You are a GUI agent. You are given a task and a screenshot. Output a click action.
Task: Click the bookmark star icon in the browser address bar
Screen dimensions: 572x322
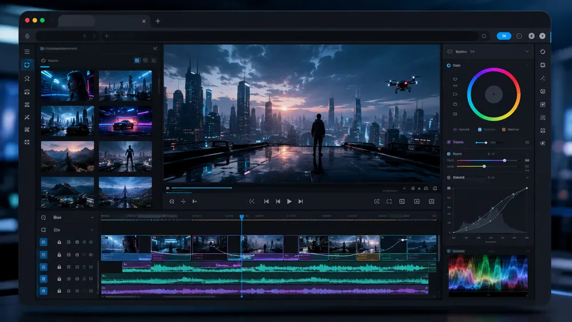(484, 35)
